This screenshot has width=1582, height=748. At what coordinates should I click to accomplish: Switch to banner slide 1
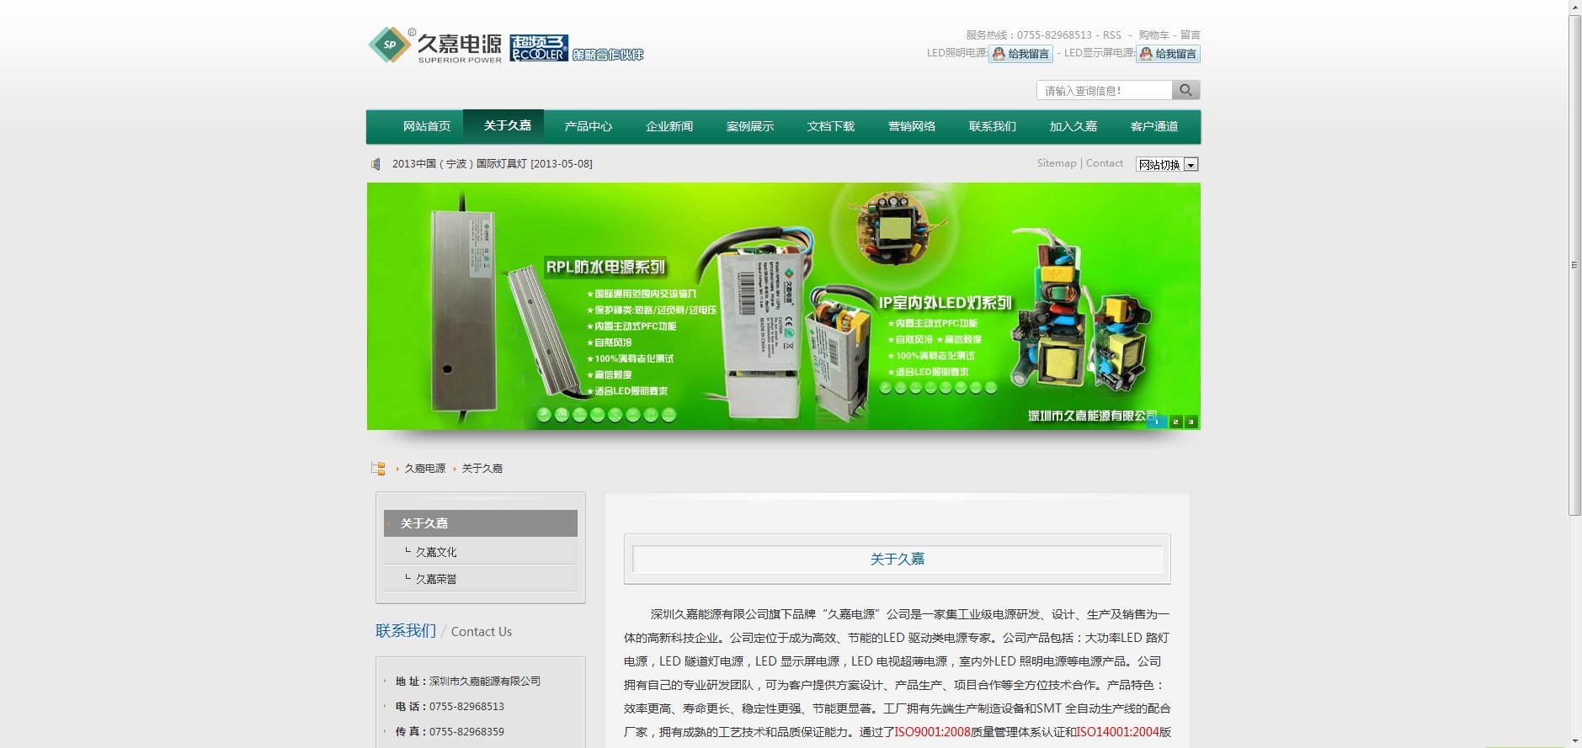click(x=1157, y=422)
